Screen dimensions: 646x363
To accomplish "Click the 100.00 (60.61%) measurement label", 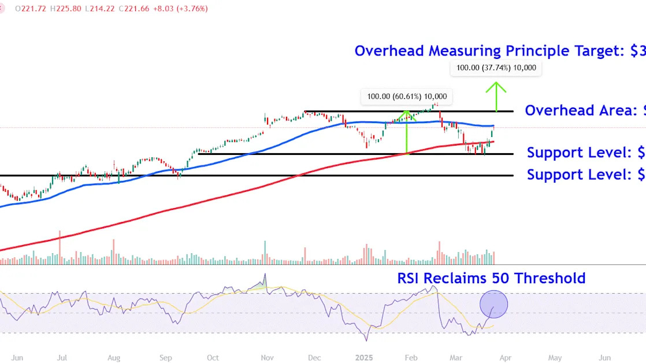I will (x=407, y=97).
